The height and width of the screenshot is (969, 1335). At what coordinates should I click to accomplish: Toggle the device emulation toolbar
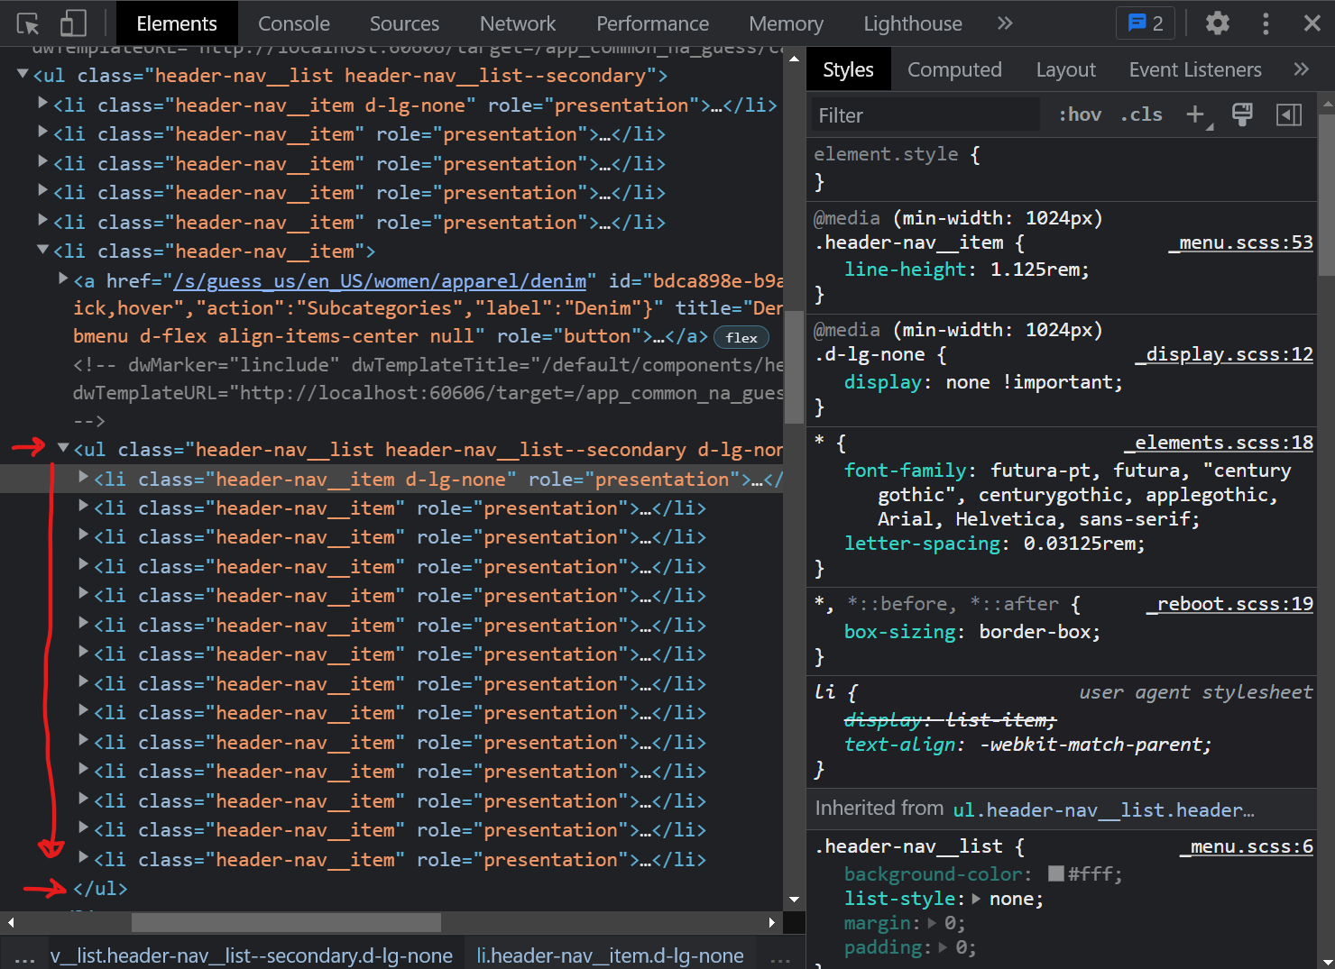[x=72, y=23]
